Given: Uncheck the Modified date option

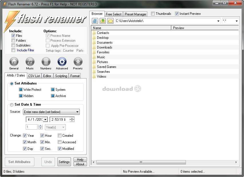Looking at the screenshot, I should [59, 148].
